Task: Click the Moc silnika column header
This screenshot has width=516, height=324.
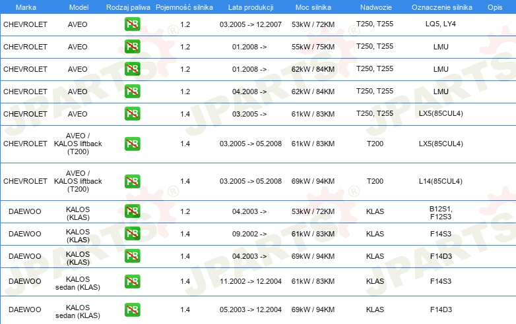Action: tap(313, 7)
